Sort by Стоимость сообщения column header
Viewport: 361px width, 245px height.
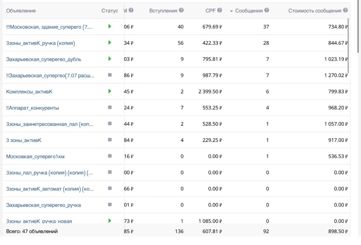click(x=315, y=11)
